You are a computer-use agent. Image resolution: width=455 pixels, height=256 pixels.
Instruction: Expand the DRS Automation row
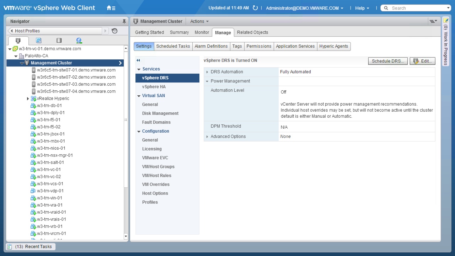[x=207, y=72]
